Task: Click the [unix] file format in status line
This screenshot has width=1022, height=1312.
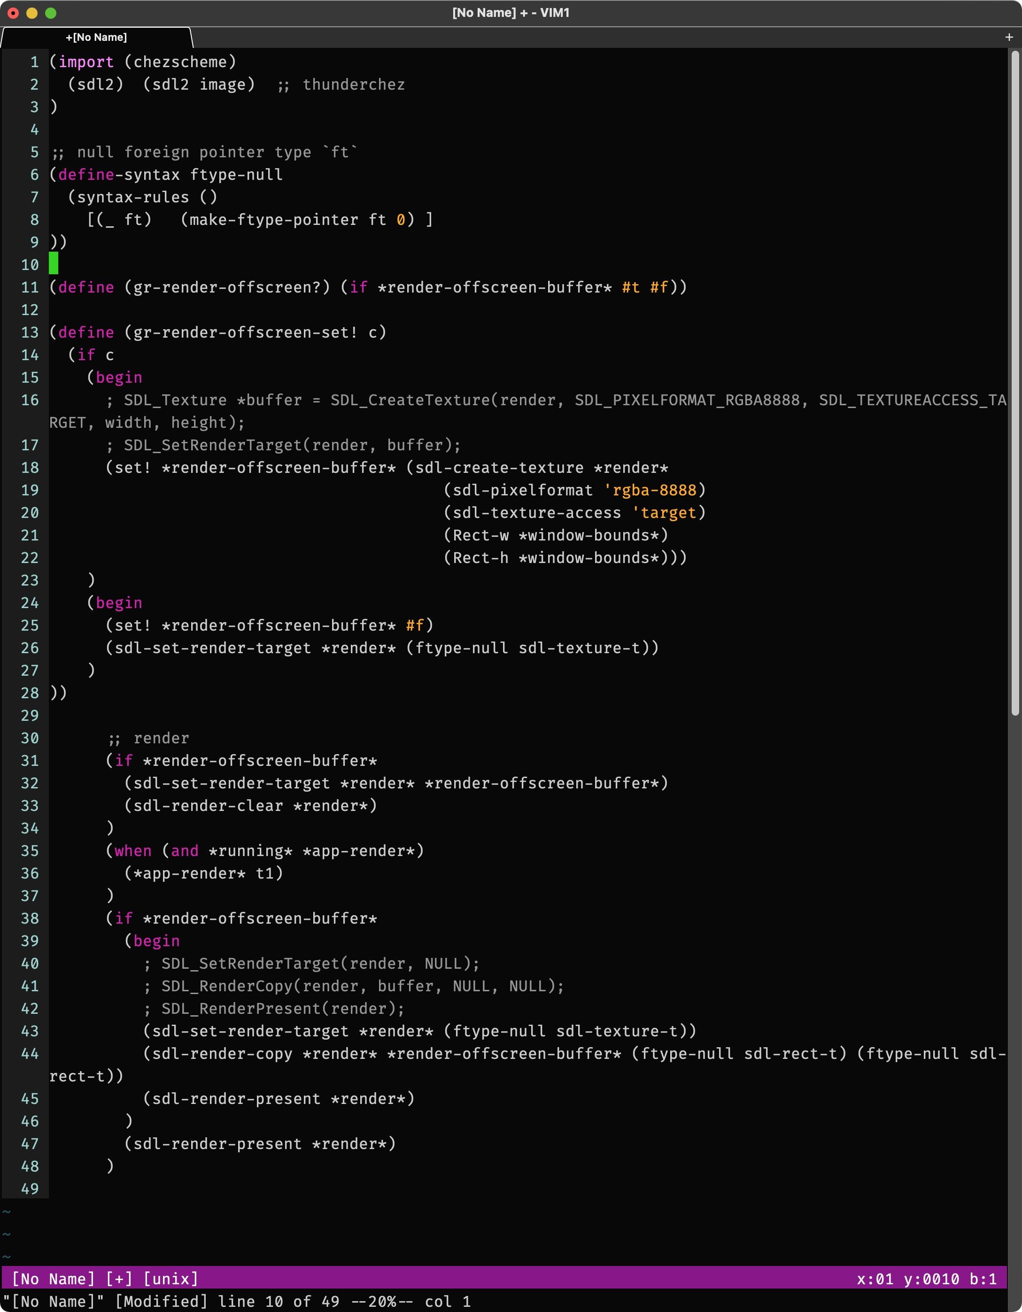Action: click(170, 1279)
